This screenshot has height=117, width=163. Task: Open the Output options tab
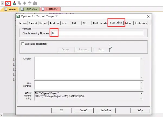43,23
